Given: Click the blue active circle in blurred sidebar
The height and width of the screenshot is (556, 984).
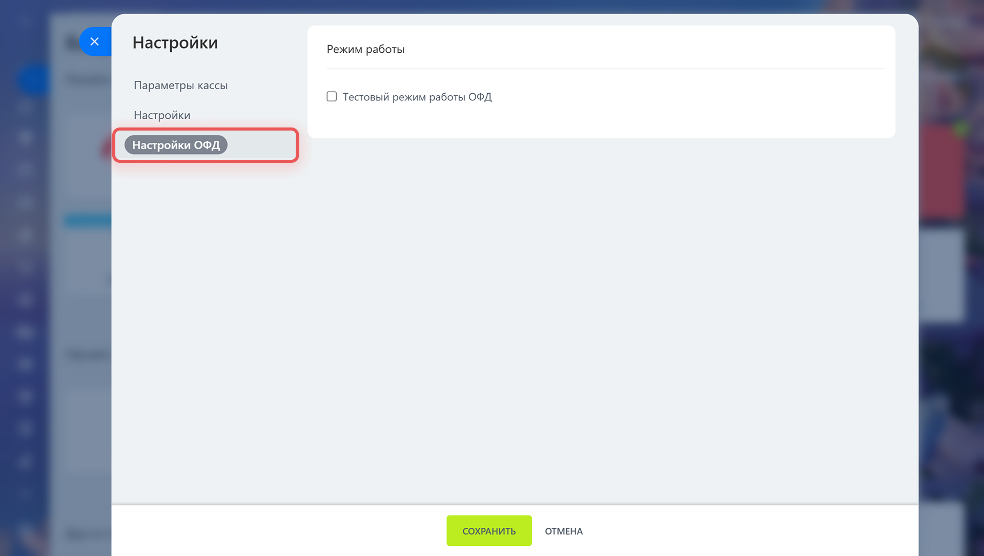Looking at the screenshot, I should click(33, 79).
